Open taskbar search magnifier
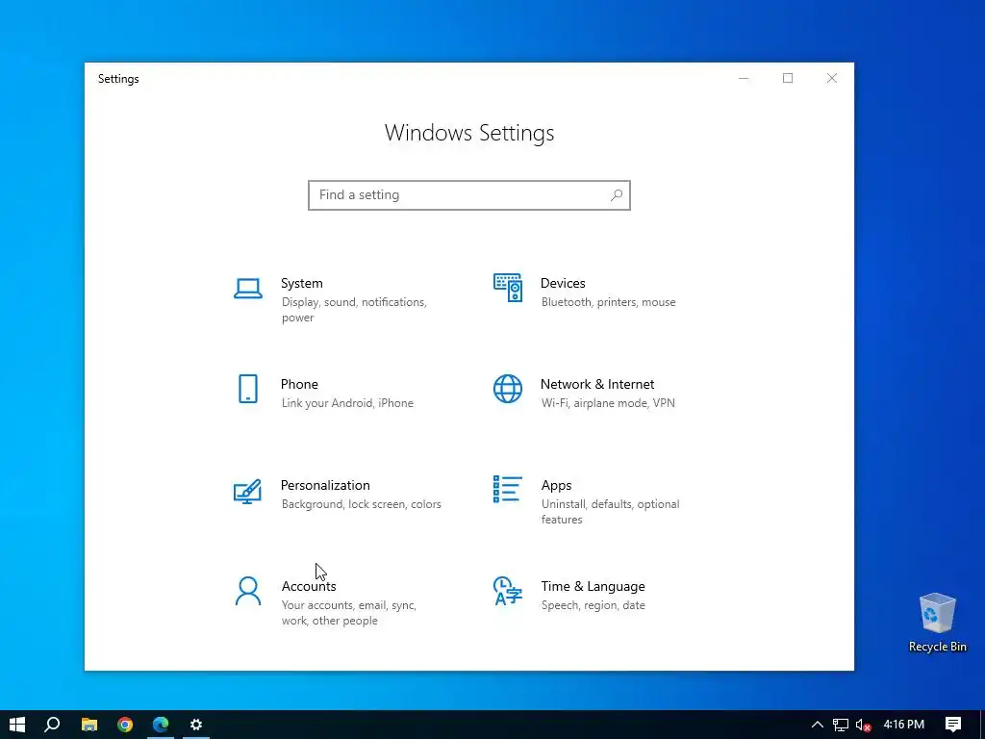 click(53, 725)
